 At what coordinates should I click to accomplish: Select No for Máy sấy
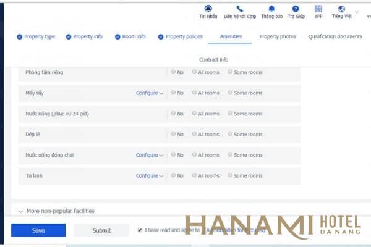click(x=173, y=93)
